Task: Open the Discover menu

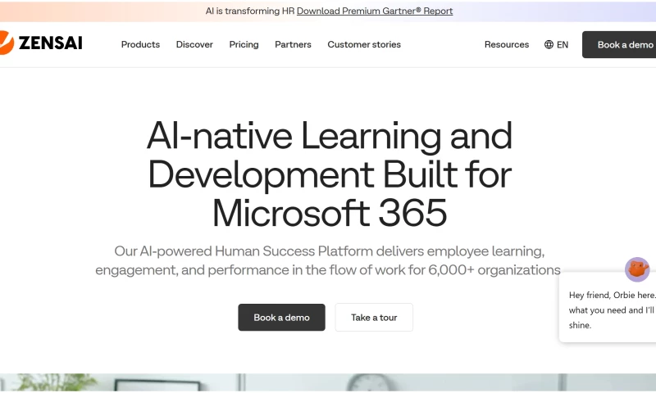Action: [x=194, y=45]
